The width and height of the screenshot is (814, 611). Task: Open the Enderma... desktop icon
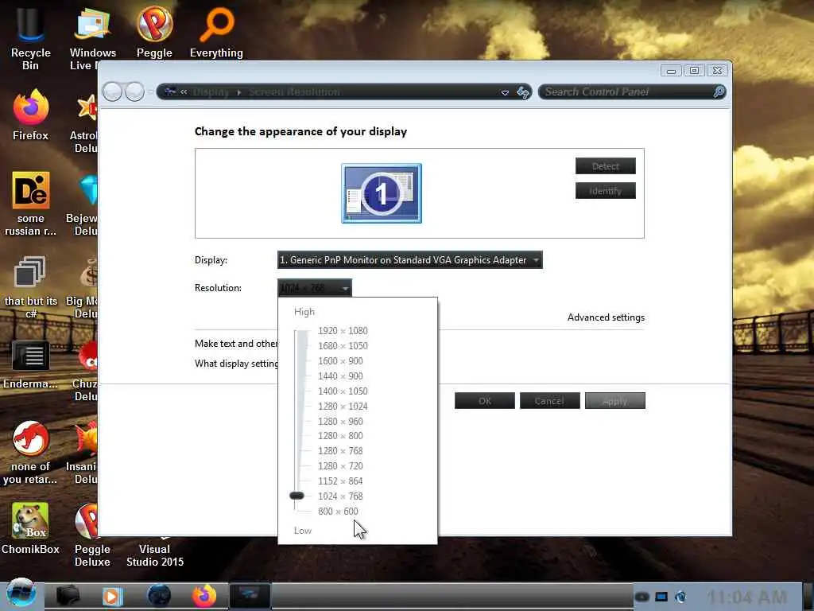30,364
